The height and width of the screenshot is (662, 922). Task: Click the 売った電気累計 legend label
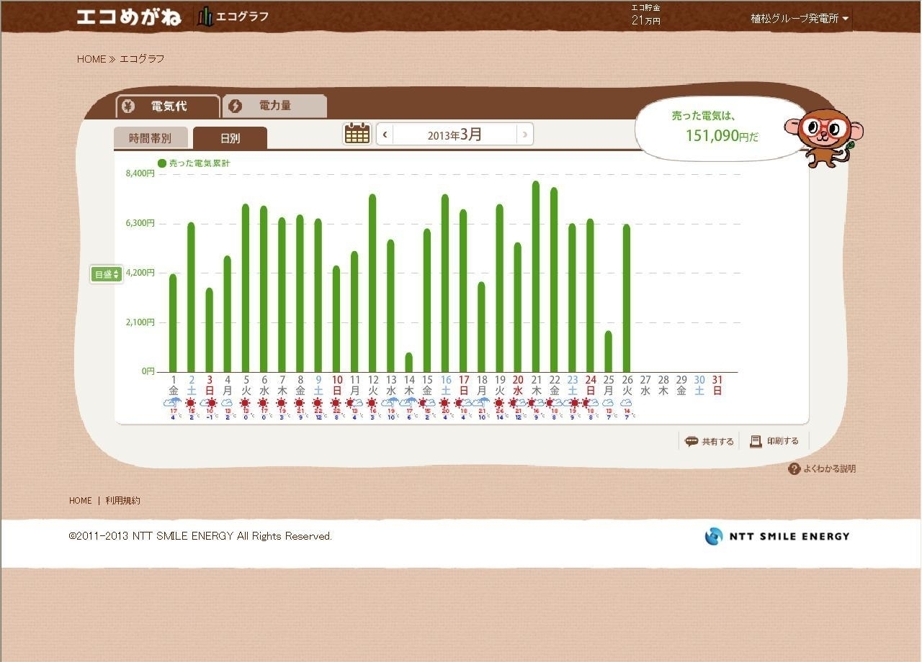tap(200, 164)
